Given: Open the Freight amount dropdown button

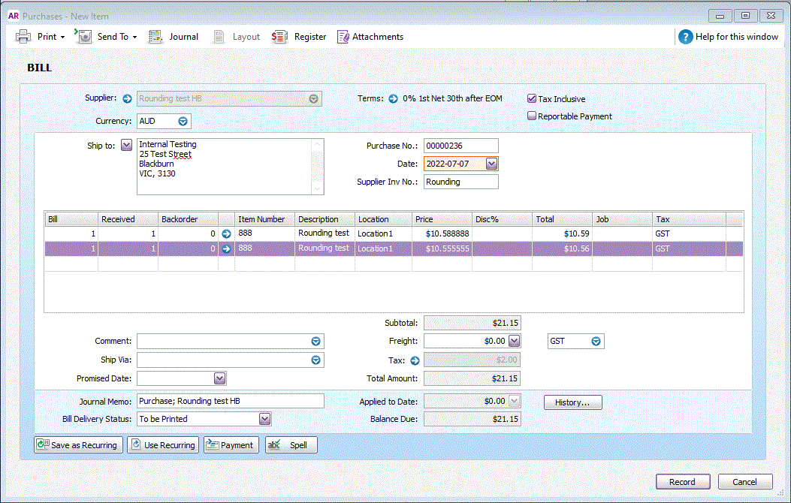Looking at the screenshot, I should coord(514,341).
